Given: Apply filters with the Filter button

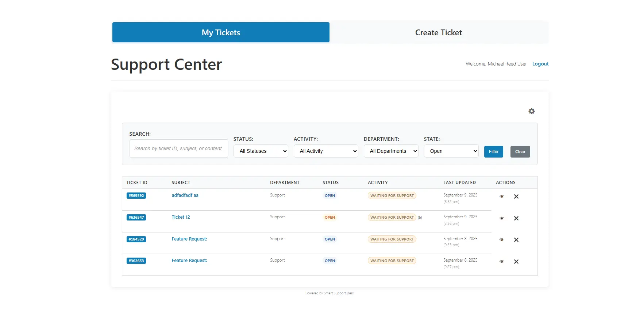Looking at the screenshot, I should tap(494, 152).
